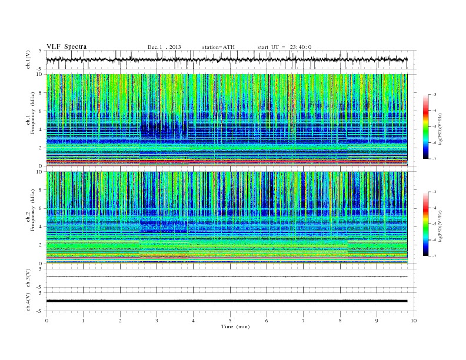This screenshot has width=466, height=360.
Task: Click the time axis tick label '6'
Action: point(267,321)
